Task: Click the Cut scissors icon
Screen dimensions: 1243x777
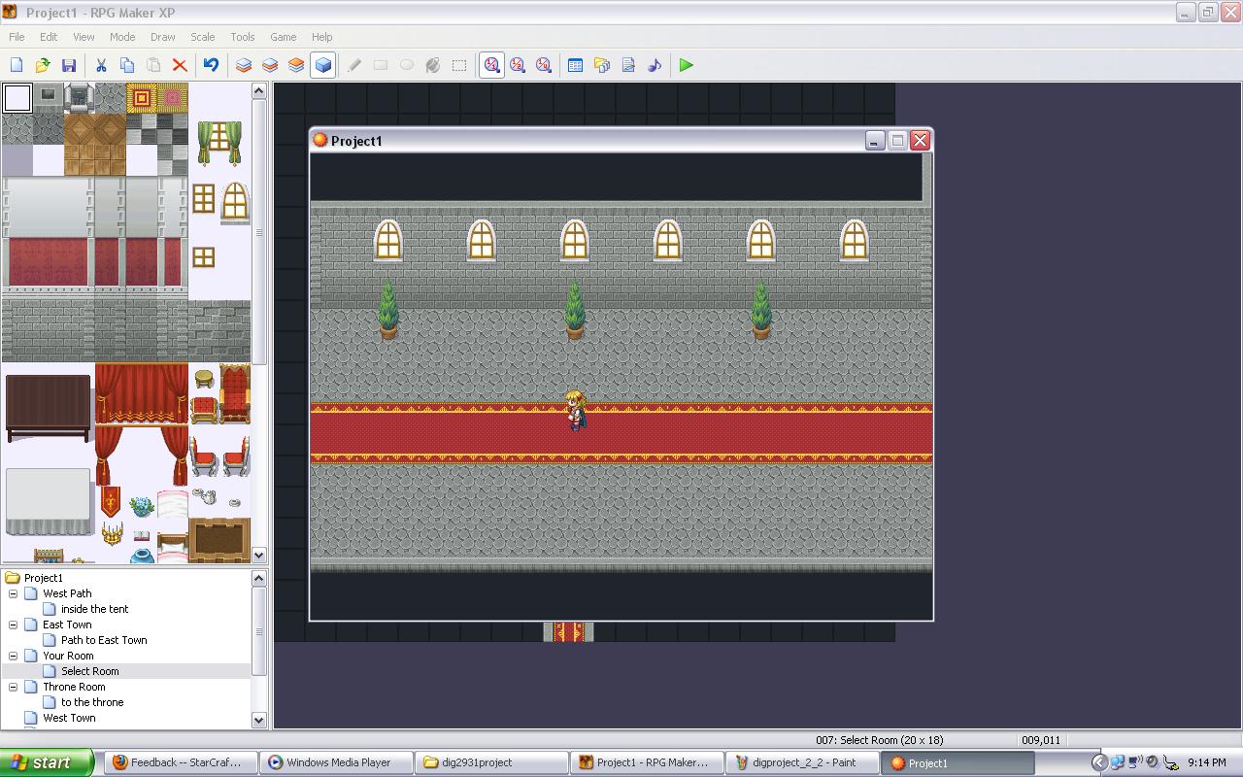Action: (101, 65)
